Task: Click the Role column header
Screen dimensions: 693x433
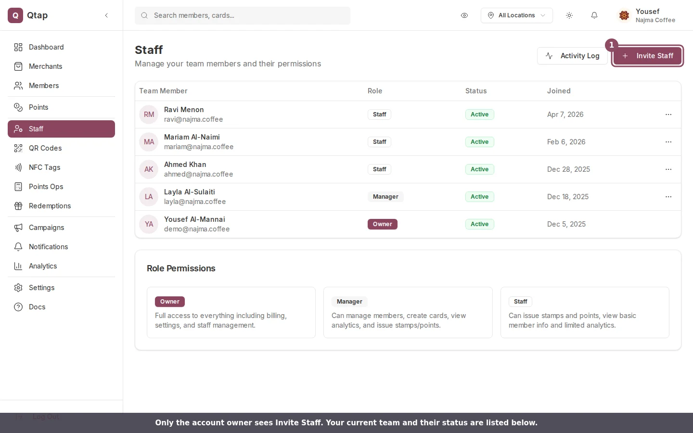Action: (375, 91)
